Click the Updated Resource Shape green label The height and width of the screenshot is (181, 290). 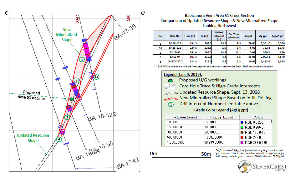click(33, 138)
